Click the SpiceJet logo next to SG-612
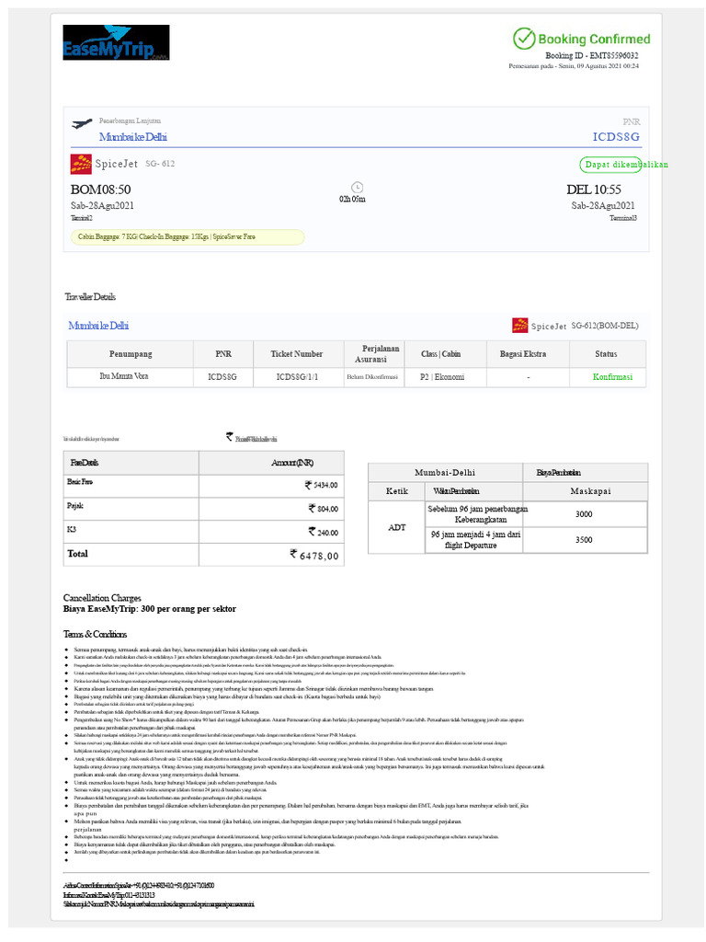 [81, 164]
